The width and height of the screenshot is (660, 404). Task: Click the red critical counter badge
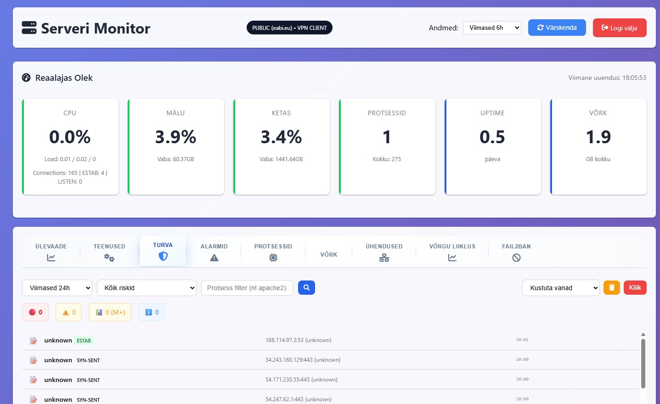click(x=35, y=312)
